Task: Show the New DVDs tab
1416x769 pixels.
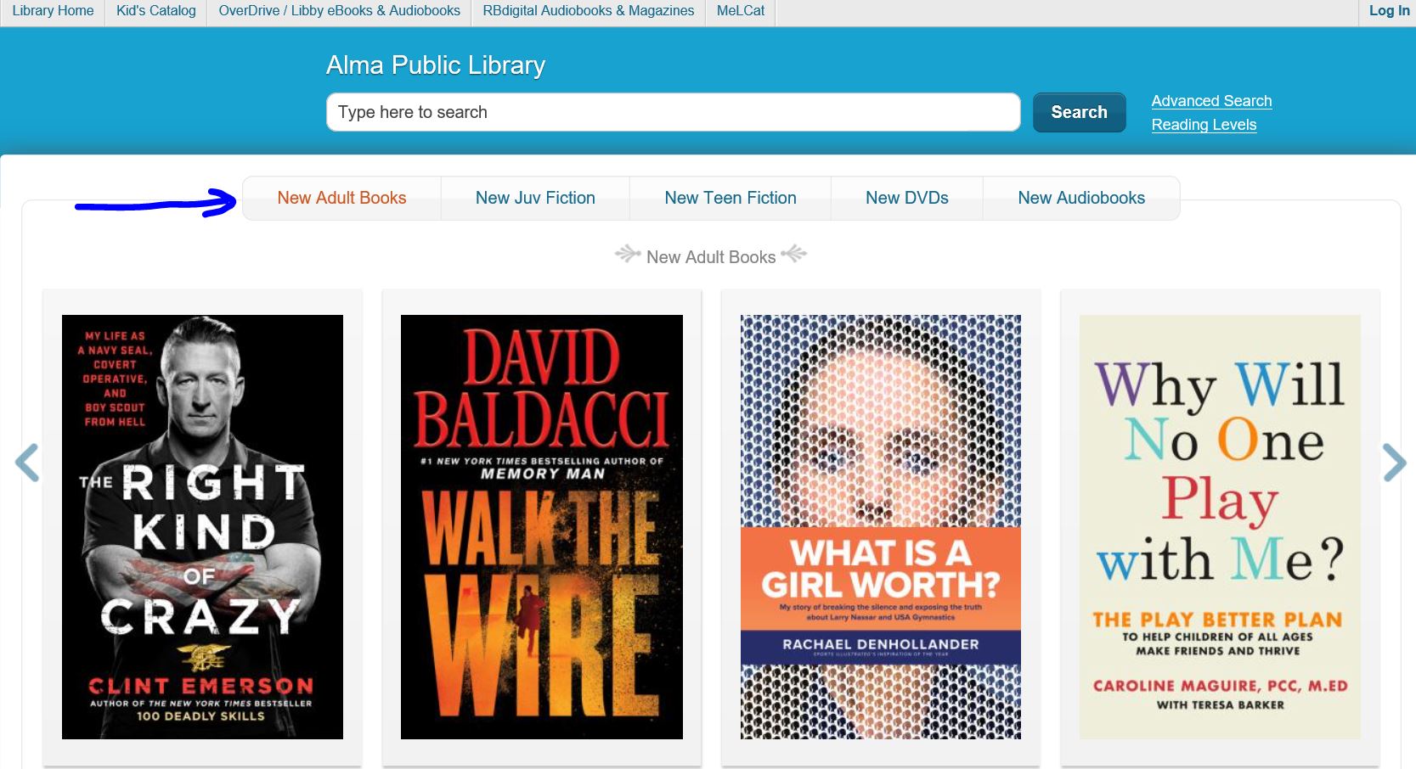Action: pos(907,198)
